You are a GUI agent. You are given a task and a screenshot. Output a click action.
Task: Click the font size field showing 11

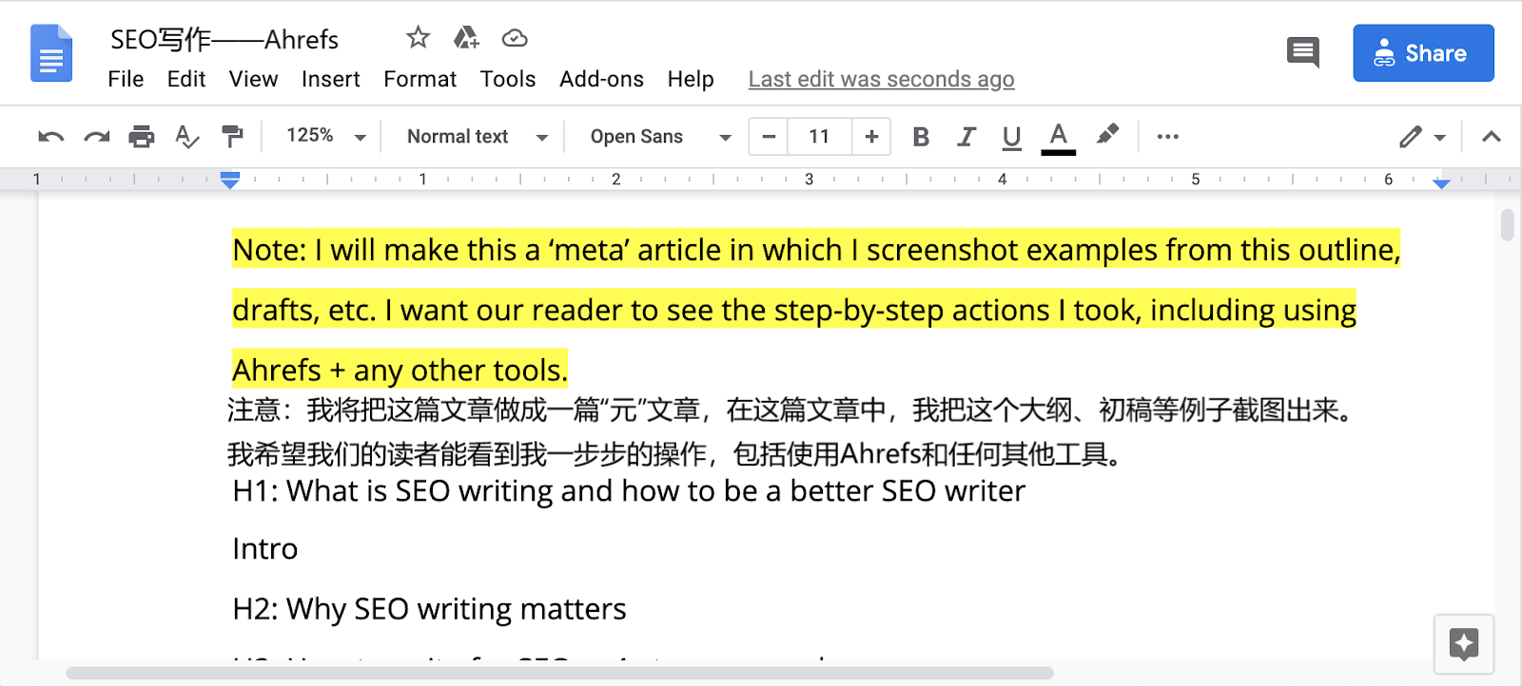820,137
